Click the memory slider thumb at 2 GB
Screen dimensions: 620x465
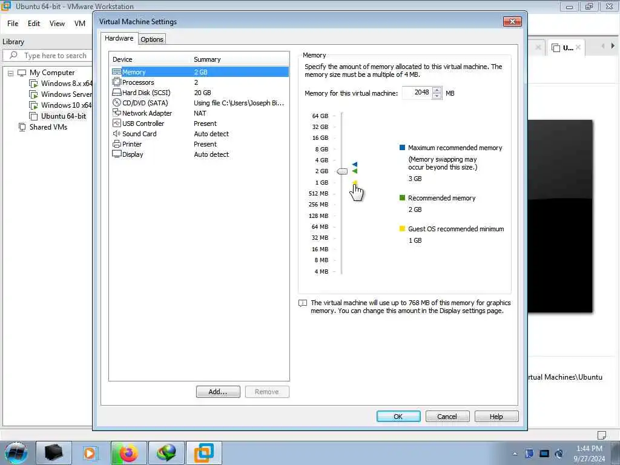(342, 171)
